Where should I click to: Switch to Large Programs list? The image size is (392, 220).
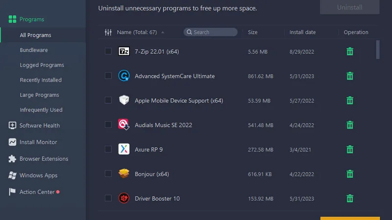39,95
